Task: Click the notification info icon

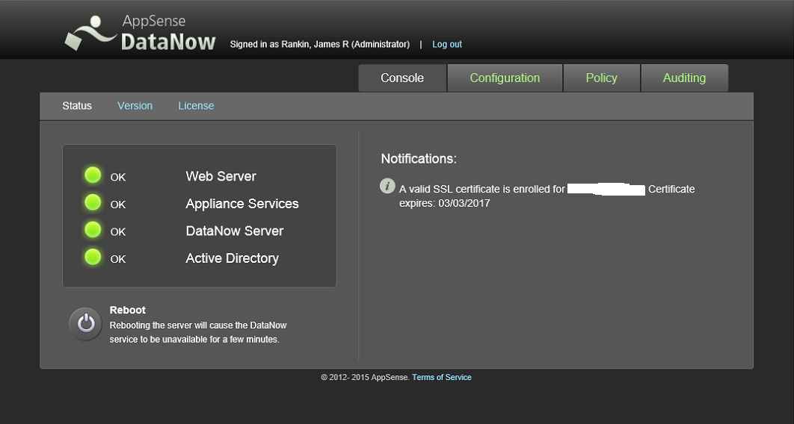Action: point(387,186)
